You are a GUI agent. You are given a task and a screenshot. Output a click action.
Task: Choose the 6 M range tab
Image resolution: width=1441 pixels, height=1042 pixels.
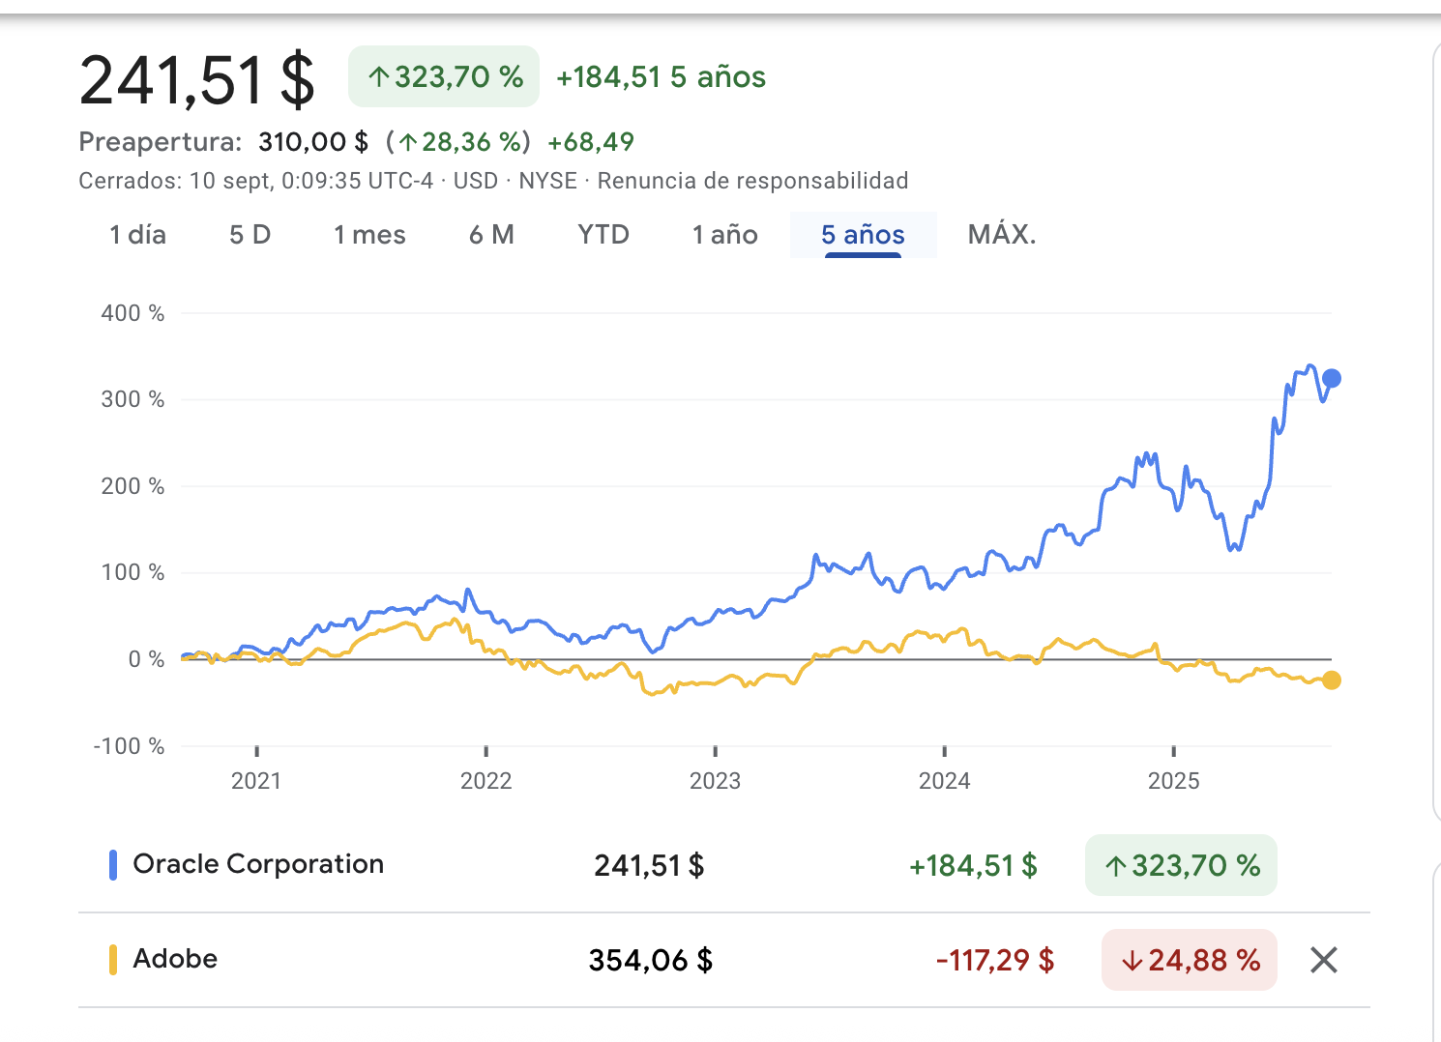[491, 235]
